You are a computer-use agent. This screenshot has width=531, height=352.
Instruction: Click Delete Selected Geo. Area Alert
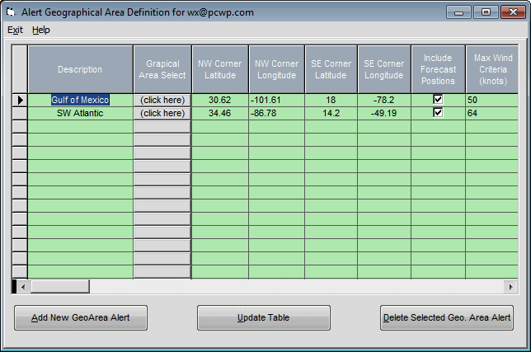446,317
